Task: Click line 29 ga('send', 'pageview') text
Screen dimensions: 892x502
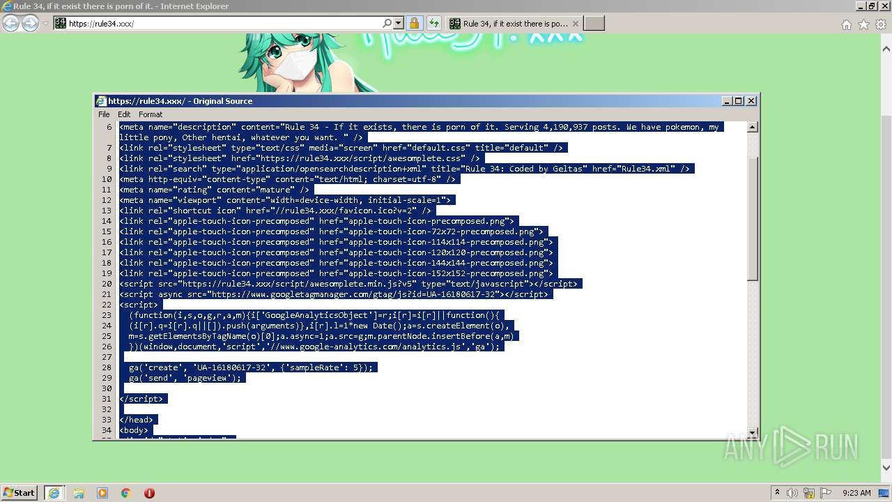Action: 185,378
